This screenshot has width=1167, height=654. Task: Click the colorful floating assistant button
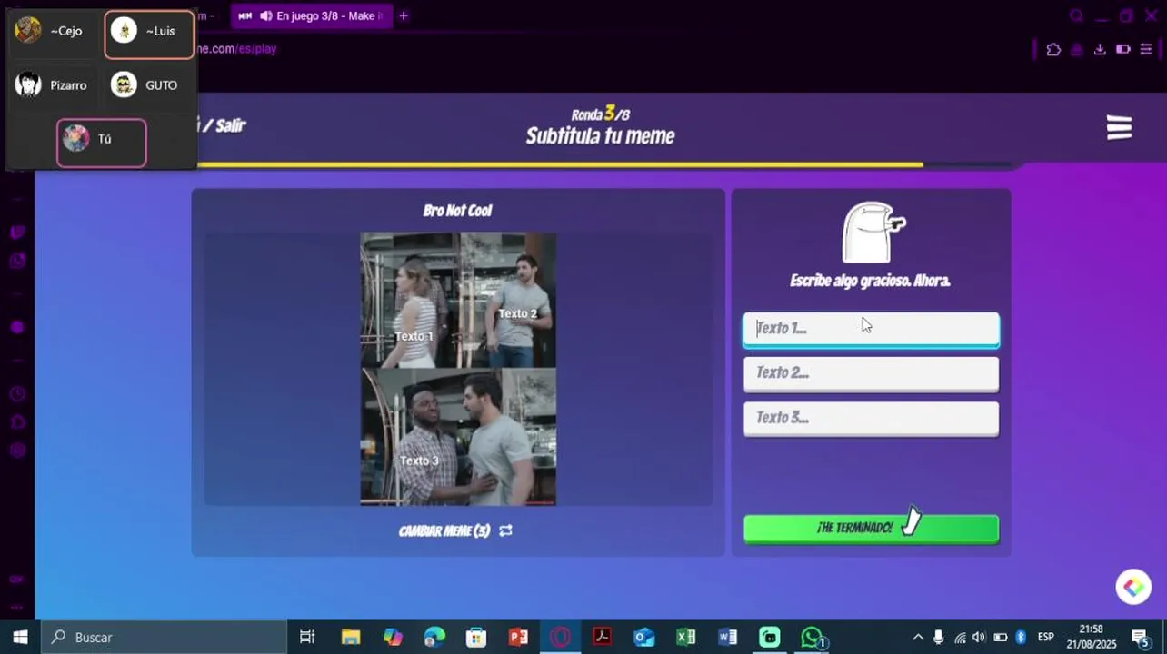coord(1133,587)
